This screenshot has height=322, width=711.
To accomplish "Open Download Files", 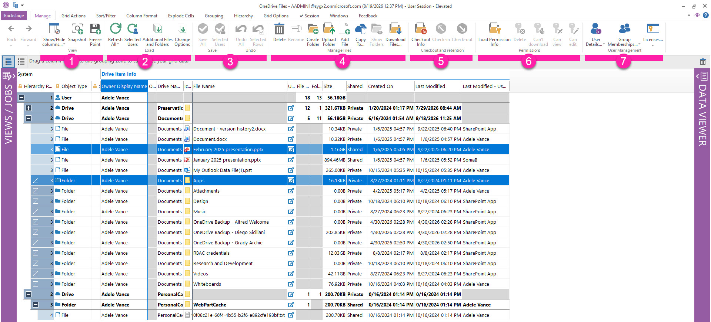I will [x=395, y=34].
